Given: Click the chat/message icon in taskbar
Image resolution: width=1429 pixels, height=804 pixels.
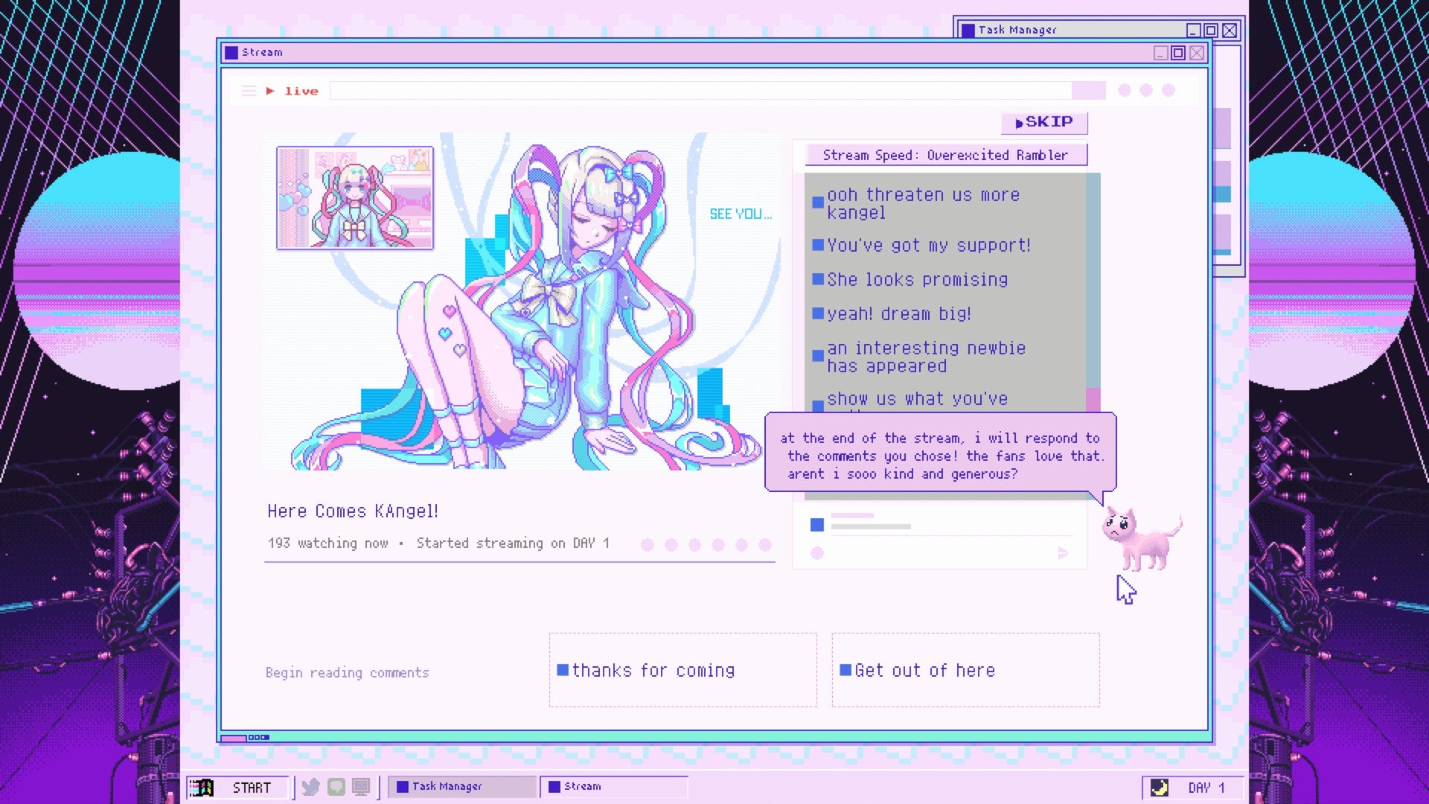Looking at the screenshot, I should point(336,786).
